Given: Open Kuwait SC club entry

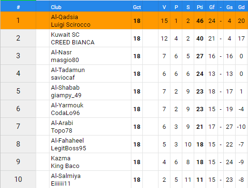Looking at the screenshot, I should coord(65,35).
